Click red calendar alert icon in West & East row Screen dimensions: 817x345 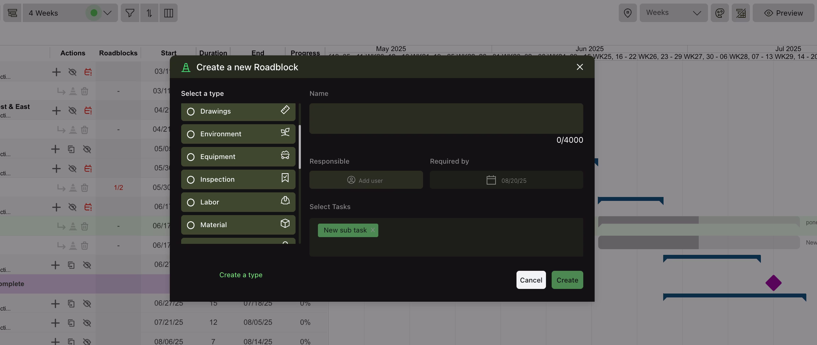point(88,111)
